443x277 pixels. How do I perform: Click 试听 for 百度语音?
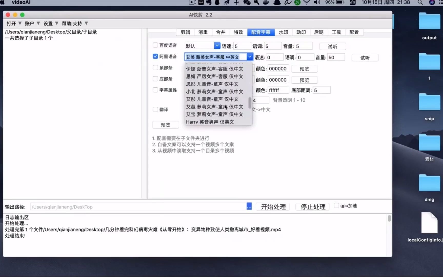tap(333, 46)
